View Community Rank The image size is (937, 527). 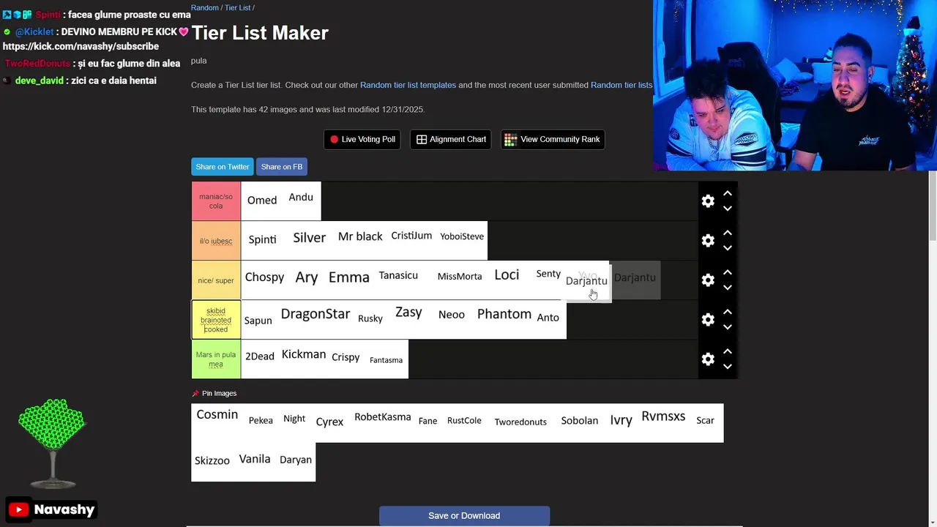(553, 139)
